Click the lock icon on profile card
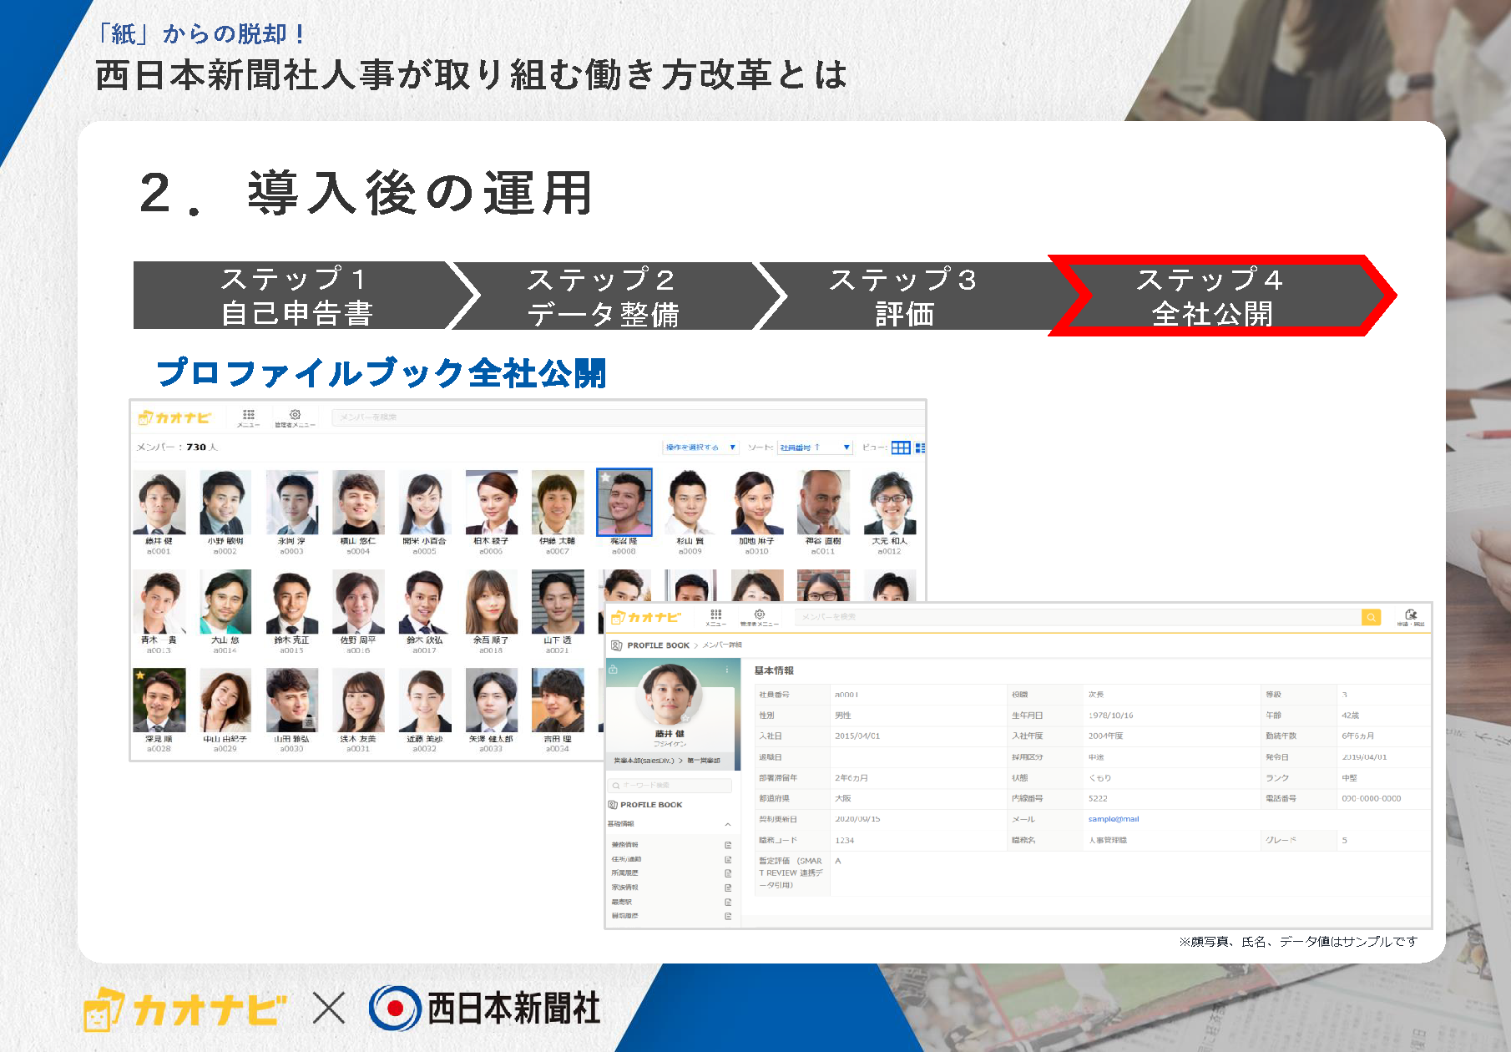 coord(614,669)
